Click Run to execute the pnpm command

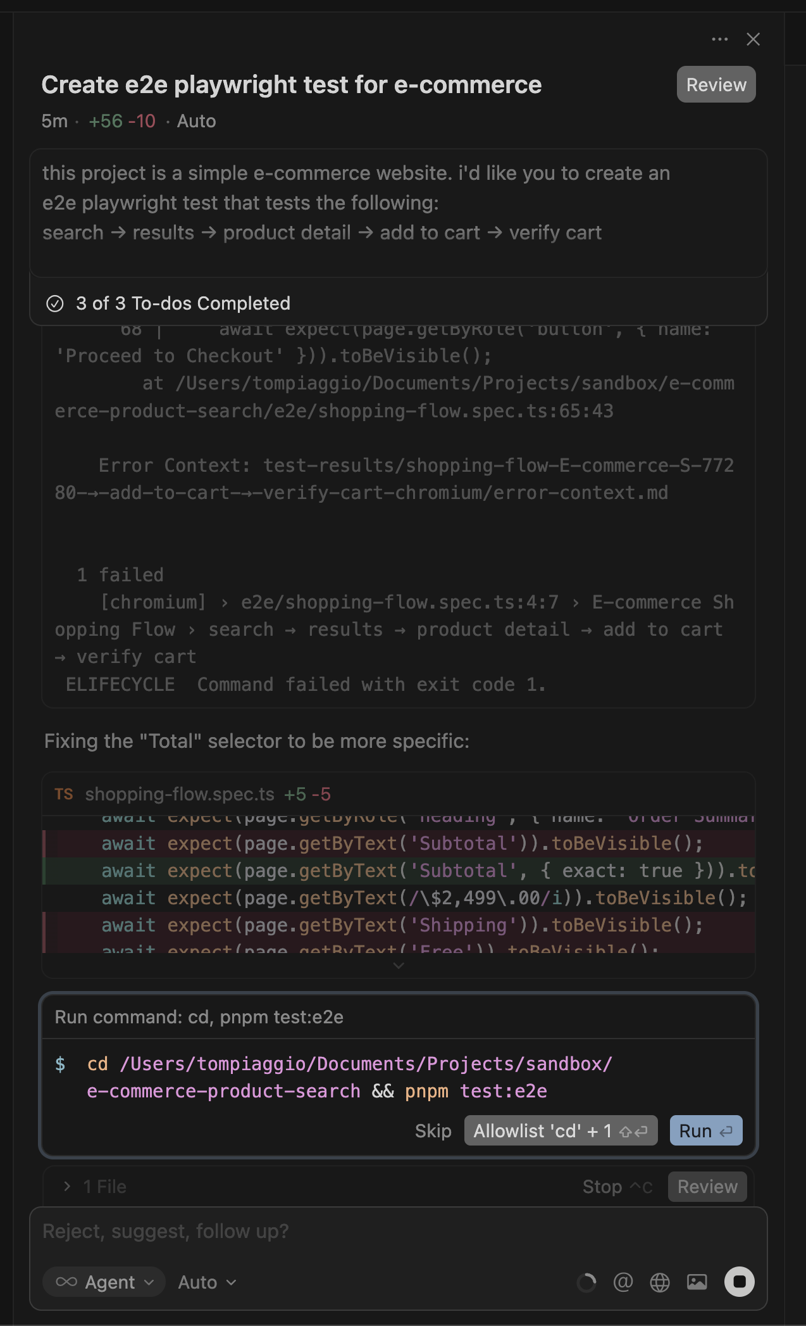705,1130
